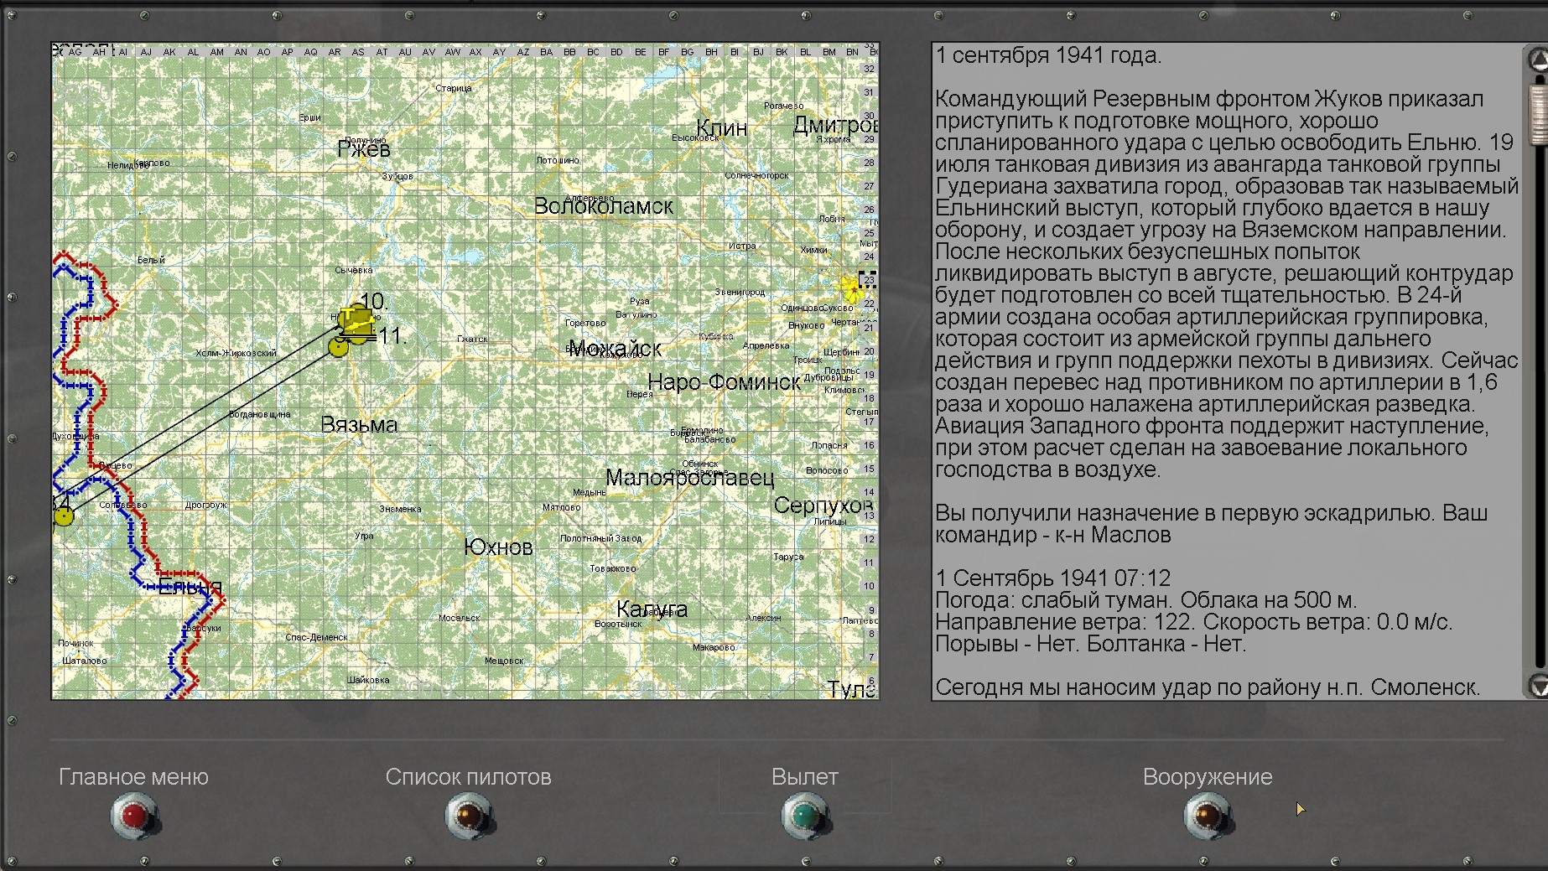Click the Наро-Фоминск city label
Image resolution: width=1548 pixels, height=871 pixels.
tap(725, 382)
